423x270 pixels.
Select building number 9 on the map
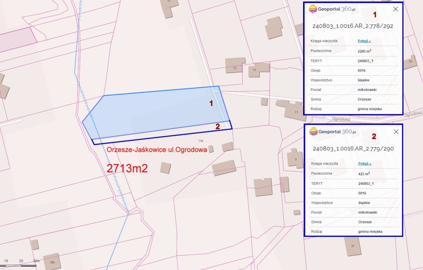coord(295,158)
